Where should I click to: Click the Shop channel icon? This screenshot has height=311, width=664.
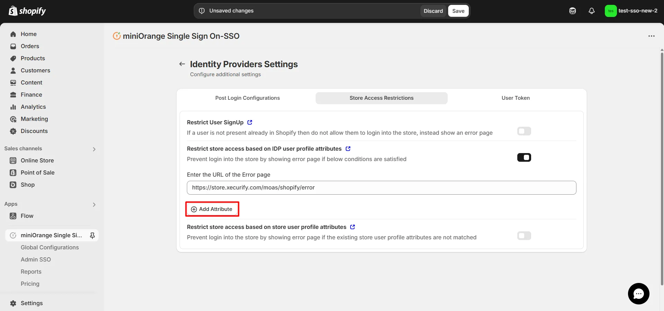13,185
